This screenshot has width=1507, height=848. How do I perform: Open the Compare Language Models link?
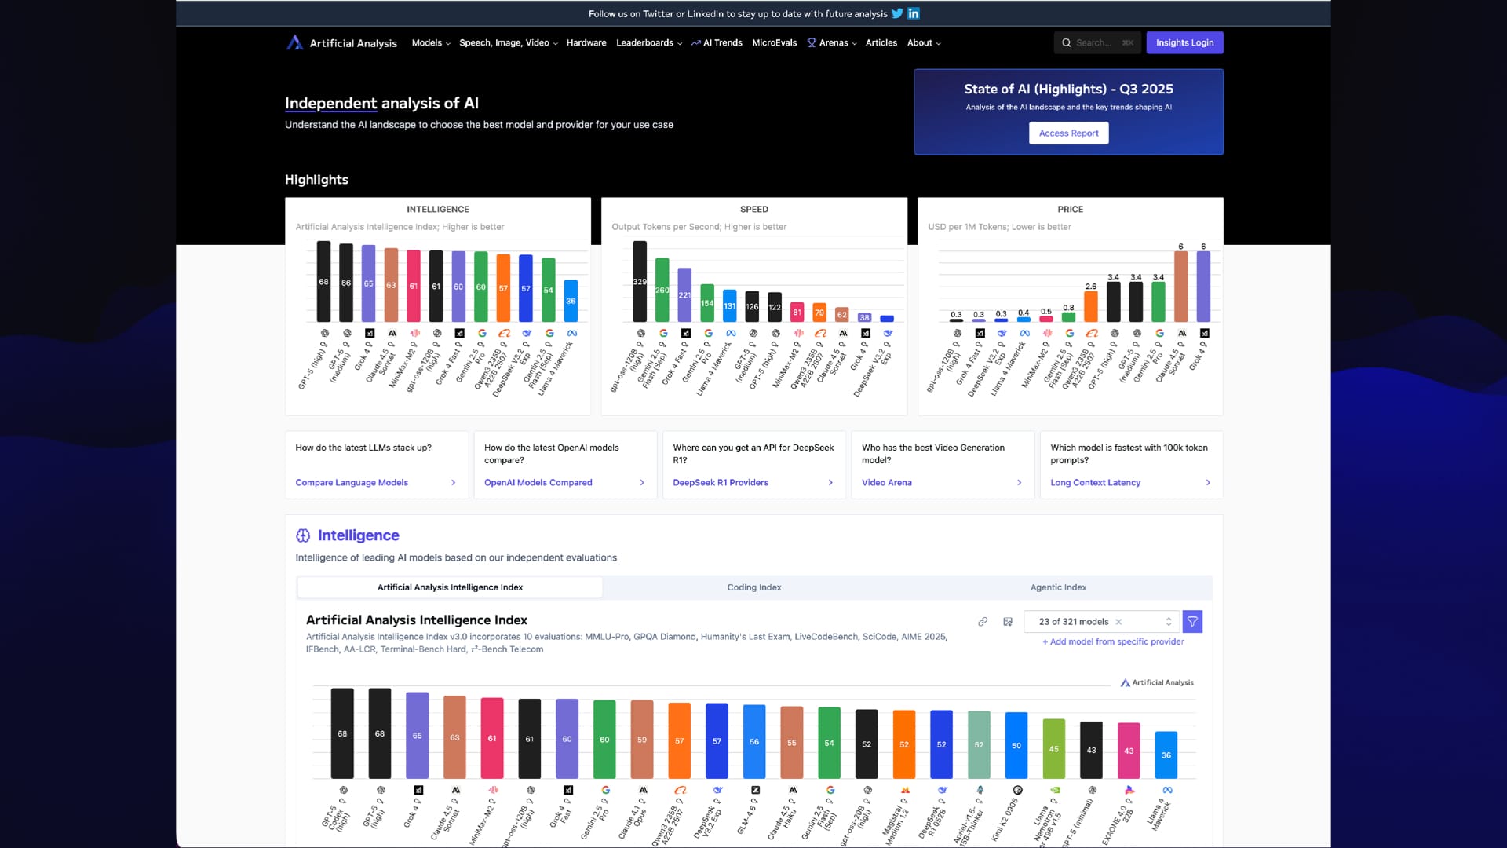[352, 483]
